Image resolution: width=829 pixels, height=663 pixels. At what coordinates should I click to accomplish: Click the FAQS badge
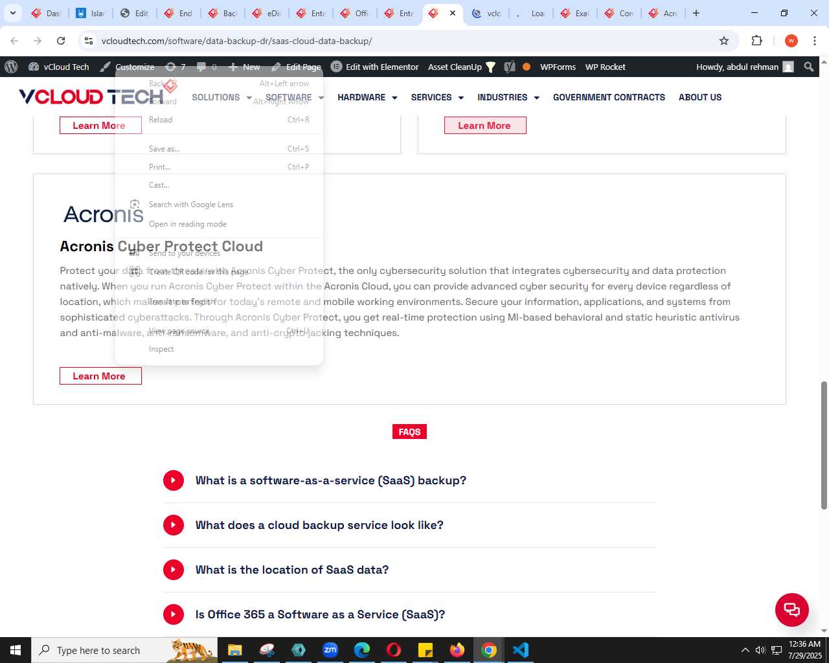(x=409, y=432)
